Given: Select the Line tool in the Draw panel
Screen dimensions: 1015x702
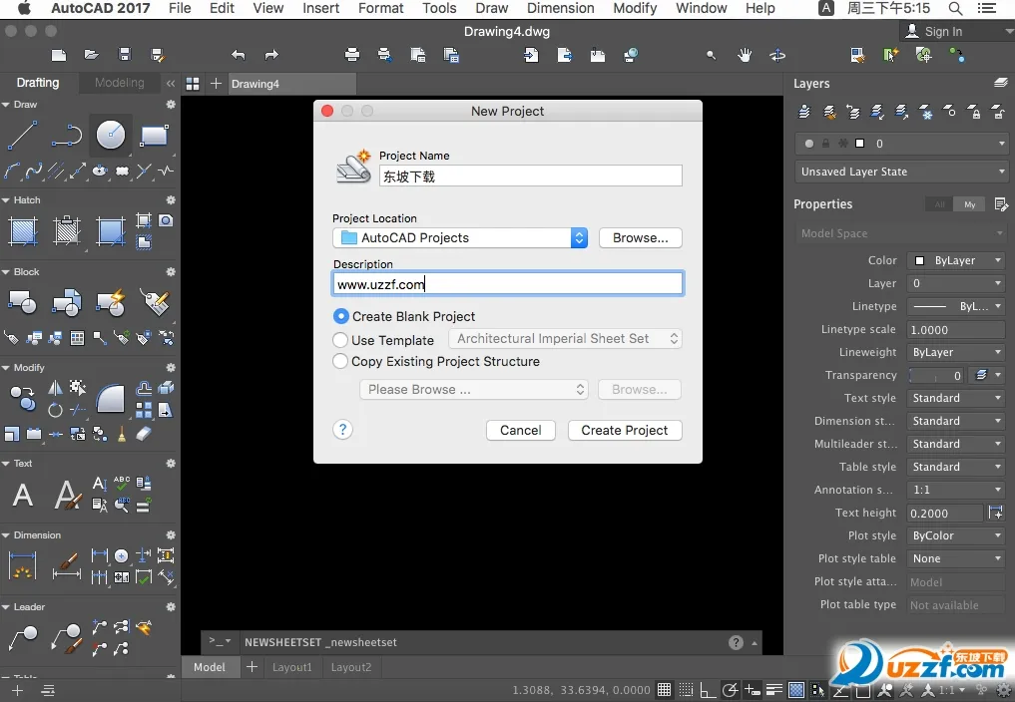Looking at the screenshot, I should (22, 134).
